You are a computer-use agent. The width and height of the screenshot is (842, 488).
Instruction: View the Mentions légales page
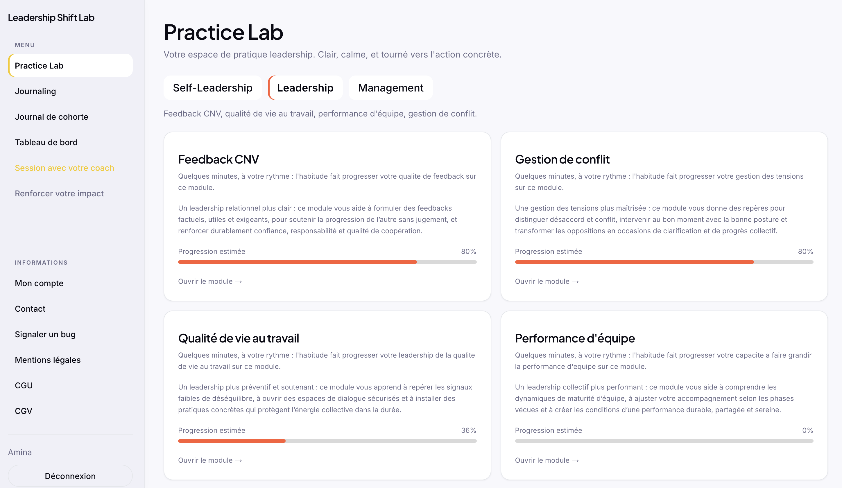(x=48, y=360)
